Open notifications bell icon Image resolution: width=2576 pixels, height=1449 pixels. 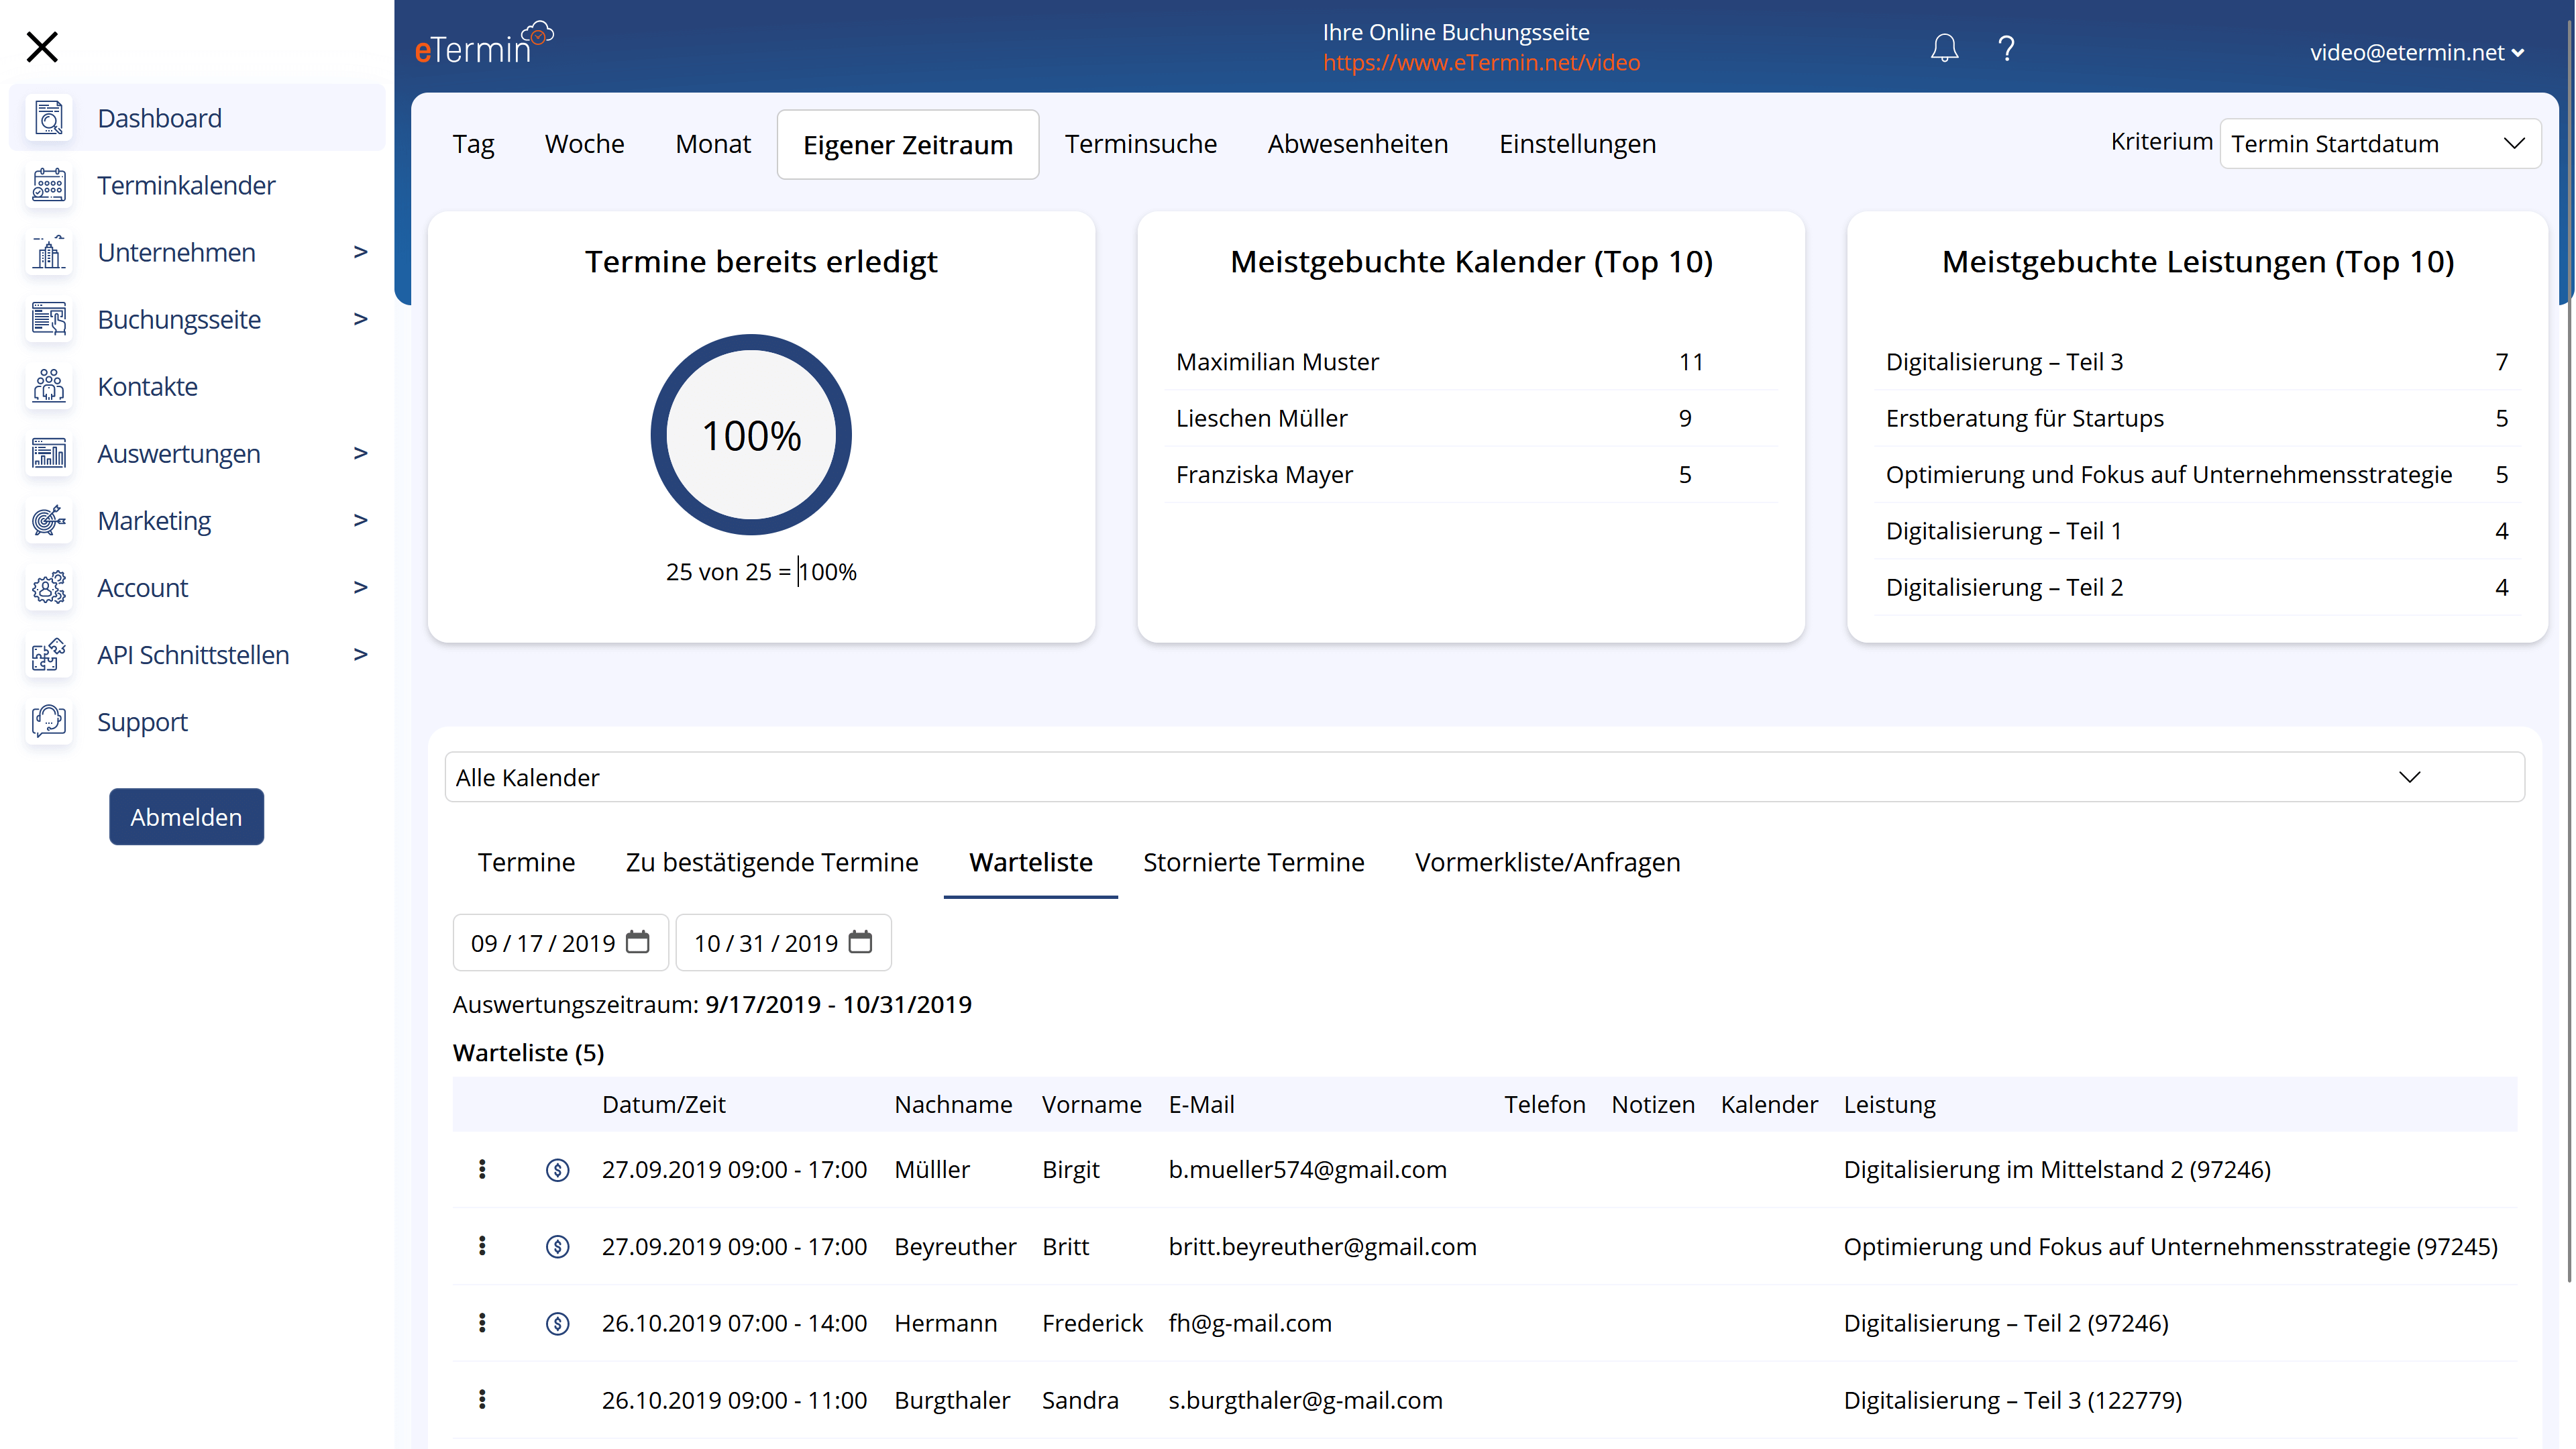[1944, 48]
